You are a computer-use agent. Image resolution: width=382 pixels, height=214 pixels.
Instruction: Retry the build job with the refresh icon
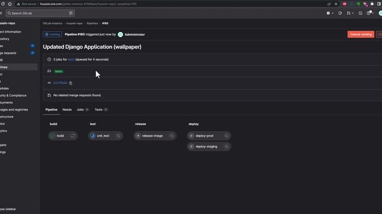coord(73,136)
